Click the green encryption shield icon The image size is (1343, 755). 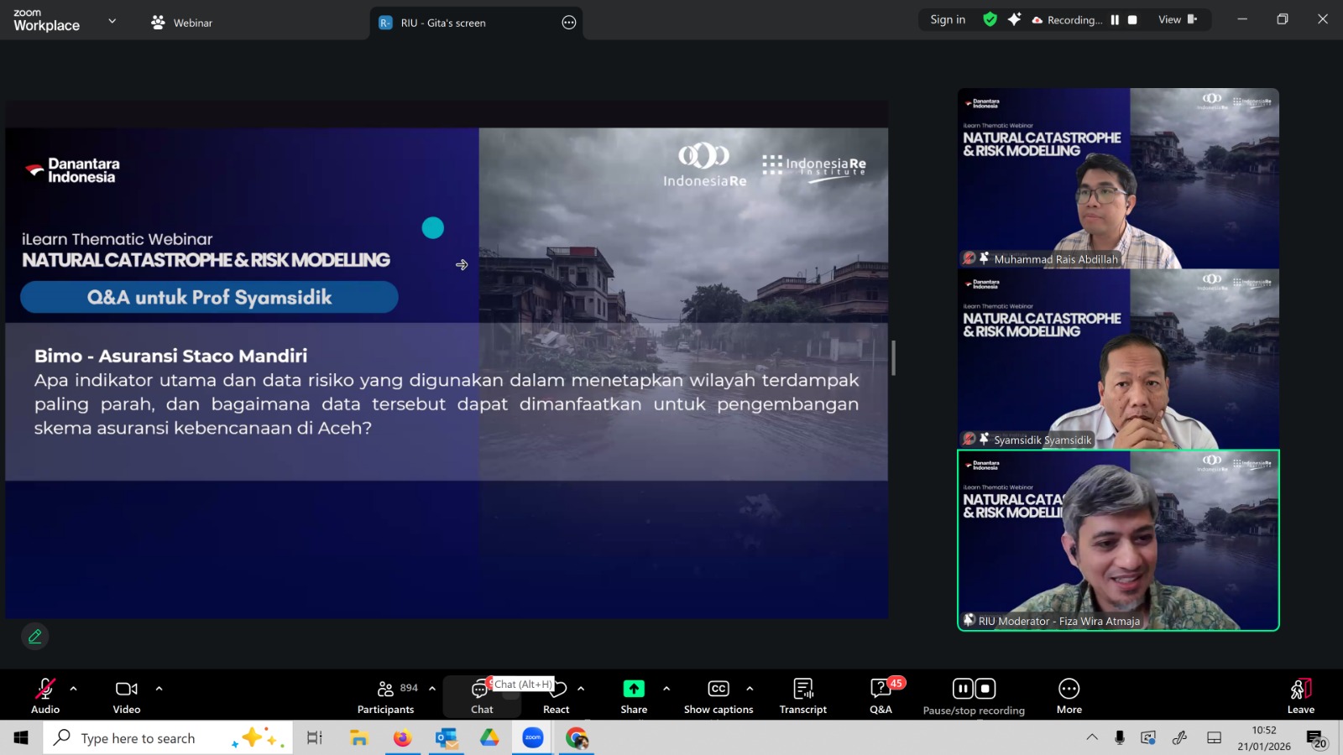(x=990, y=19)
